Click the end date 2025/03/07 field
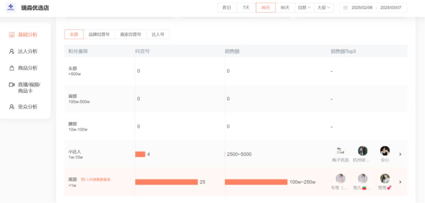This screenshot has width=425, height=203. click(x=391, y=8)
